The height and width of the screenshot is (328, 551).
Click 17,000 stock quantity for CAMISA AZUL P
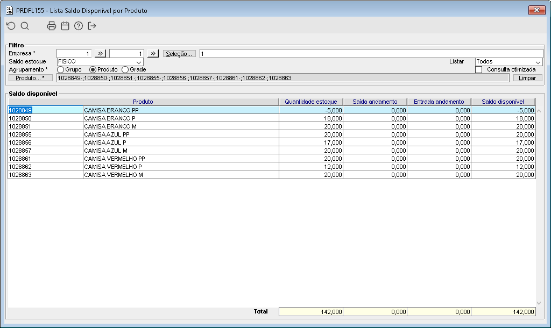point(311,142)
